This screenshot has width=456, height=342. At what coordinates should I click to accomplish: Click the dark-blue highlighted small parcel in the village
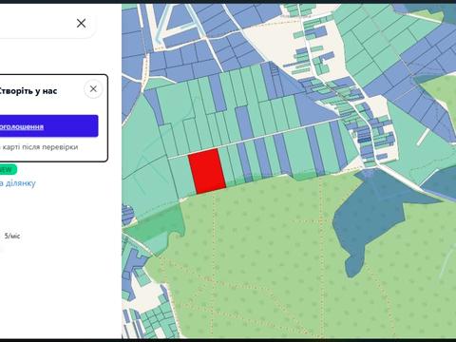point(364,139)
